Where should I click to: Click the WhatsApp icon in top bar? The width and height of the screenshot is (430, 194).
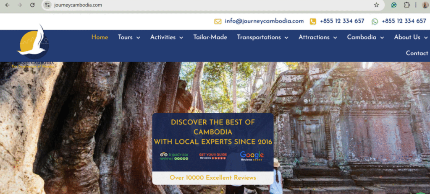pos(375,21)
